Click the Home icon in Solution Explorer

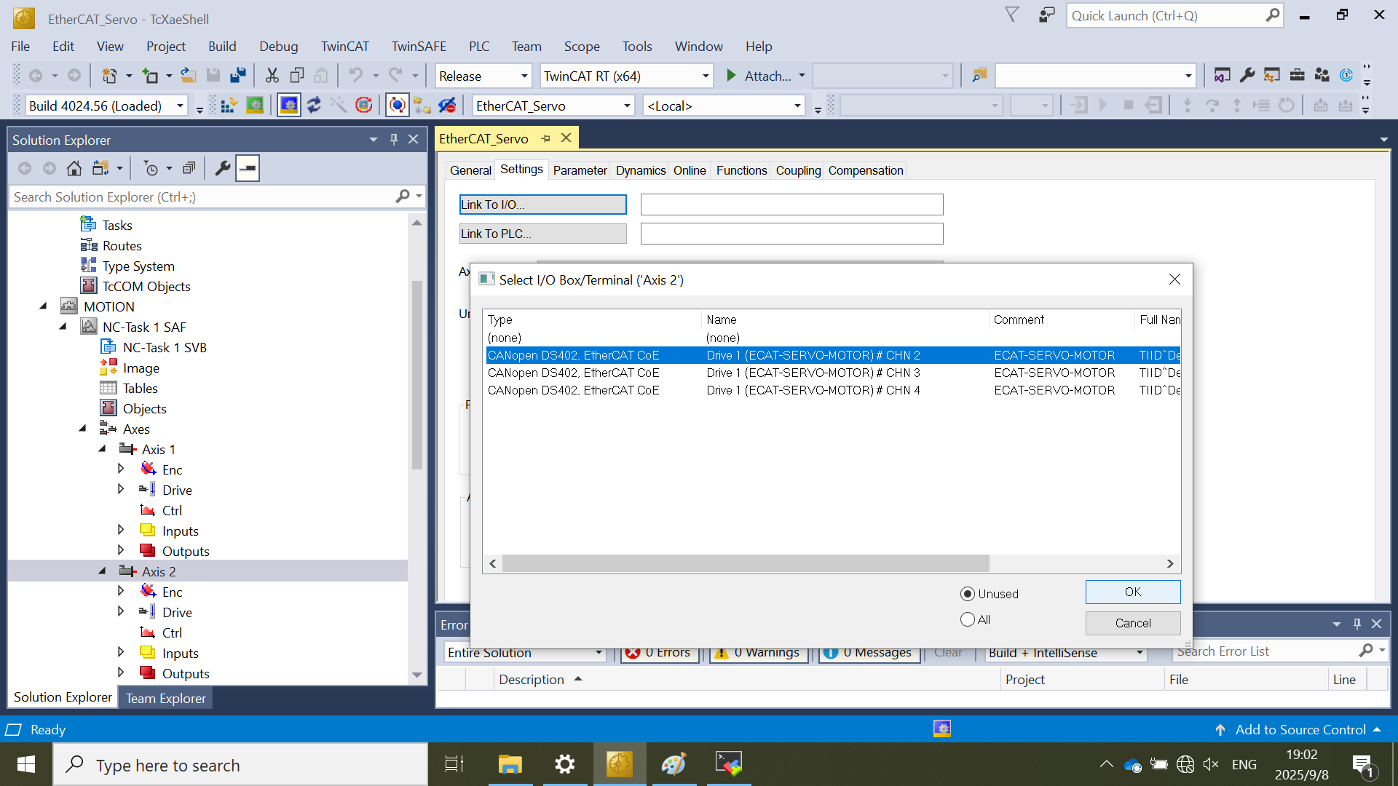(x=74, y=169)
